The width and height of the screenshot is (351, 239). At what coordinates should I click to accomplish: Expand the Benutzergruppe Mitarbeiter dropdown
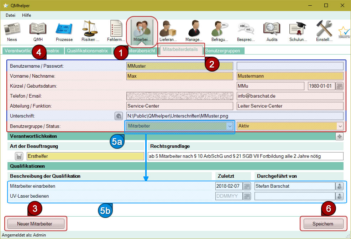click(230, 126)
